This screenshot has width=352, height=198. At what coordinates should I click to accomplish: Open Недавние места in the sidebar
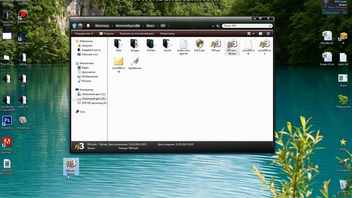89,50
